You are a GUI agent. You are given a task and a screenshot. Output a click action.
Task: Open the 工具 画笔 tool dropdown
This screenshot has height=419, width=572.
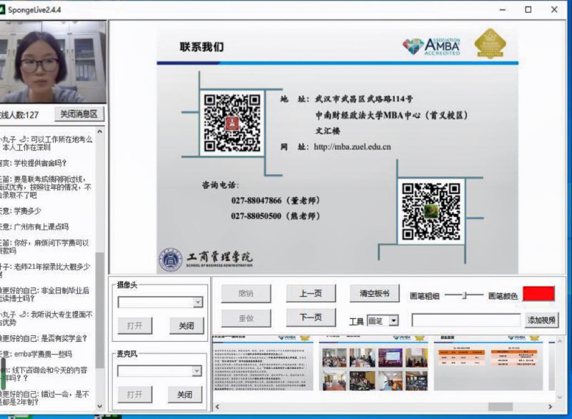[x=393, y=321]
